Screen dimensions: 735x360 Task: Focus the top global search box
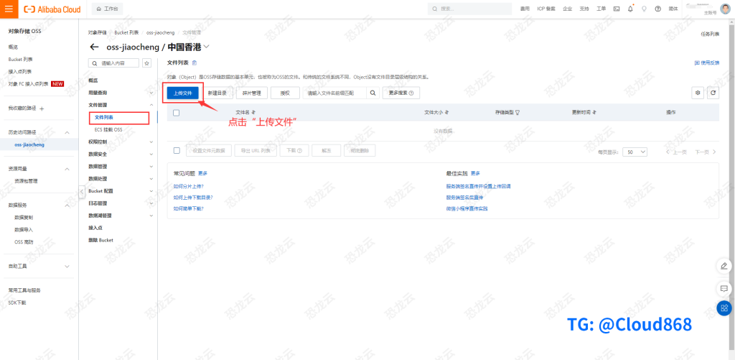coord(469,9)
